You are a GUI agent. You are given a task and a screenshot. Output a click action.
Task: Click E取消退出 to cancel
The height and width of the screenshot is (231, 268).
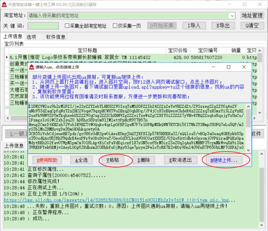tap(180, 160)
